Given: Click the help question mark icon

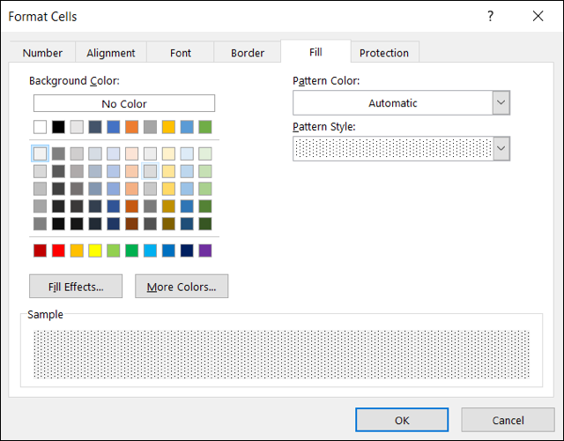Looking at the screenshot, I should click(490, 16).
